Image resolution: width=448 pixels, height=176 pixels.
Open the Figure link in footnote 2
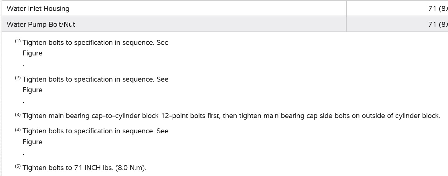pyautogui.click(x=32, y=90)
